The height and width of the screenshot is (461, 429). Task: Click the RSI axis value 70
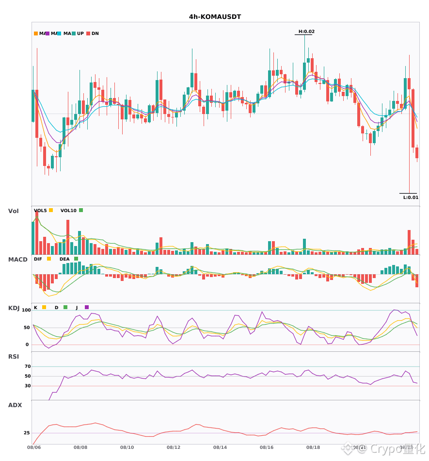[28, 366]
